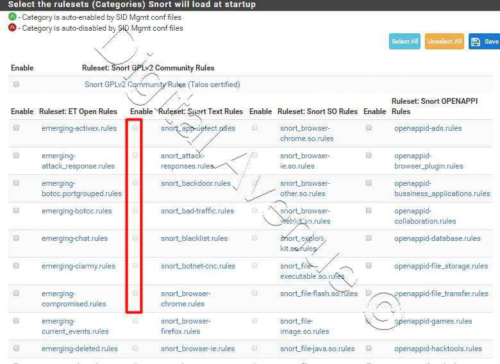This screenshot has width=500, height=364.
Task: Enable emerging-ciarmy.rules checkbox
Action: pyautogui.click(x=16, y=265)
